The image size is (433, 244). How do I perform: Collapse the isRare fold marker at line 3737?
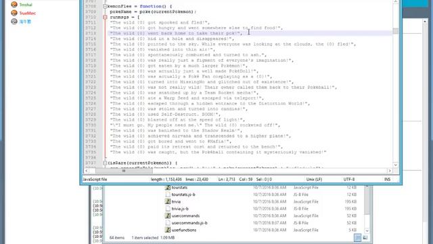click(x=105, y=163)
